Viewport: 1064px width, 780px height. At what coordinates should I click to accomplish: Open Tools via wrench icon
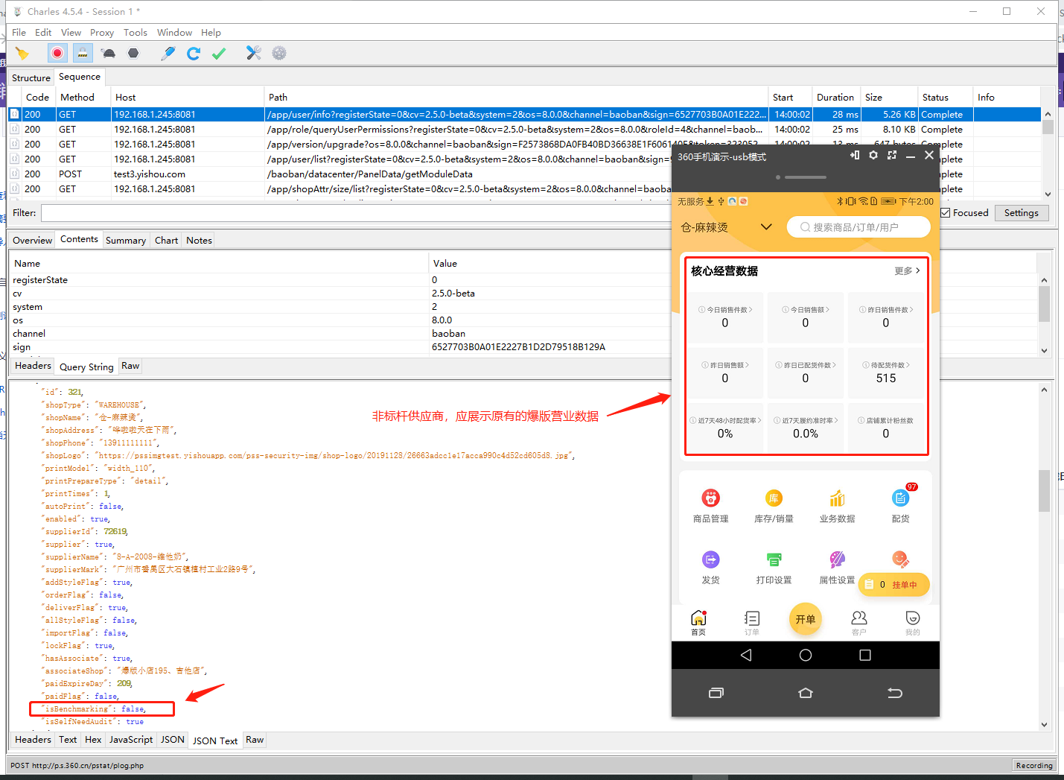click(x=254, y=53)
